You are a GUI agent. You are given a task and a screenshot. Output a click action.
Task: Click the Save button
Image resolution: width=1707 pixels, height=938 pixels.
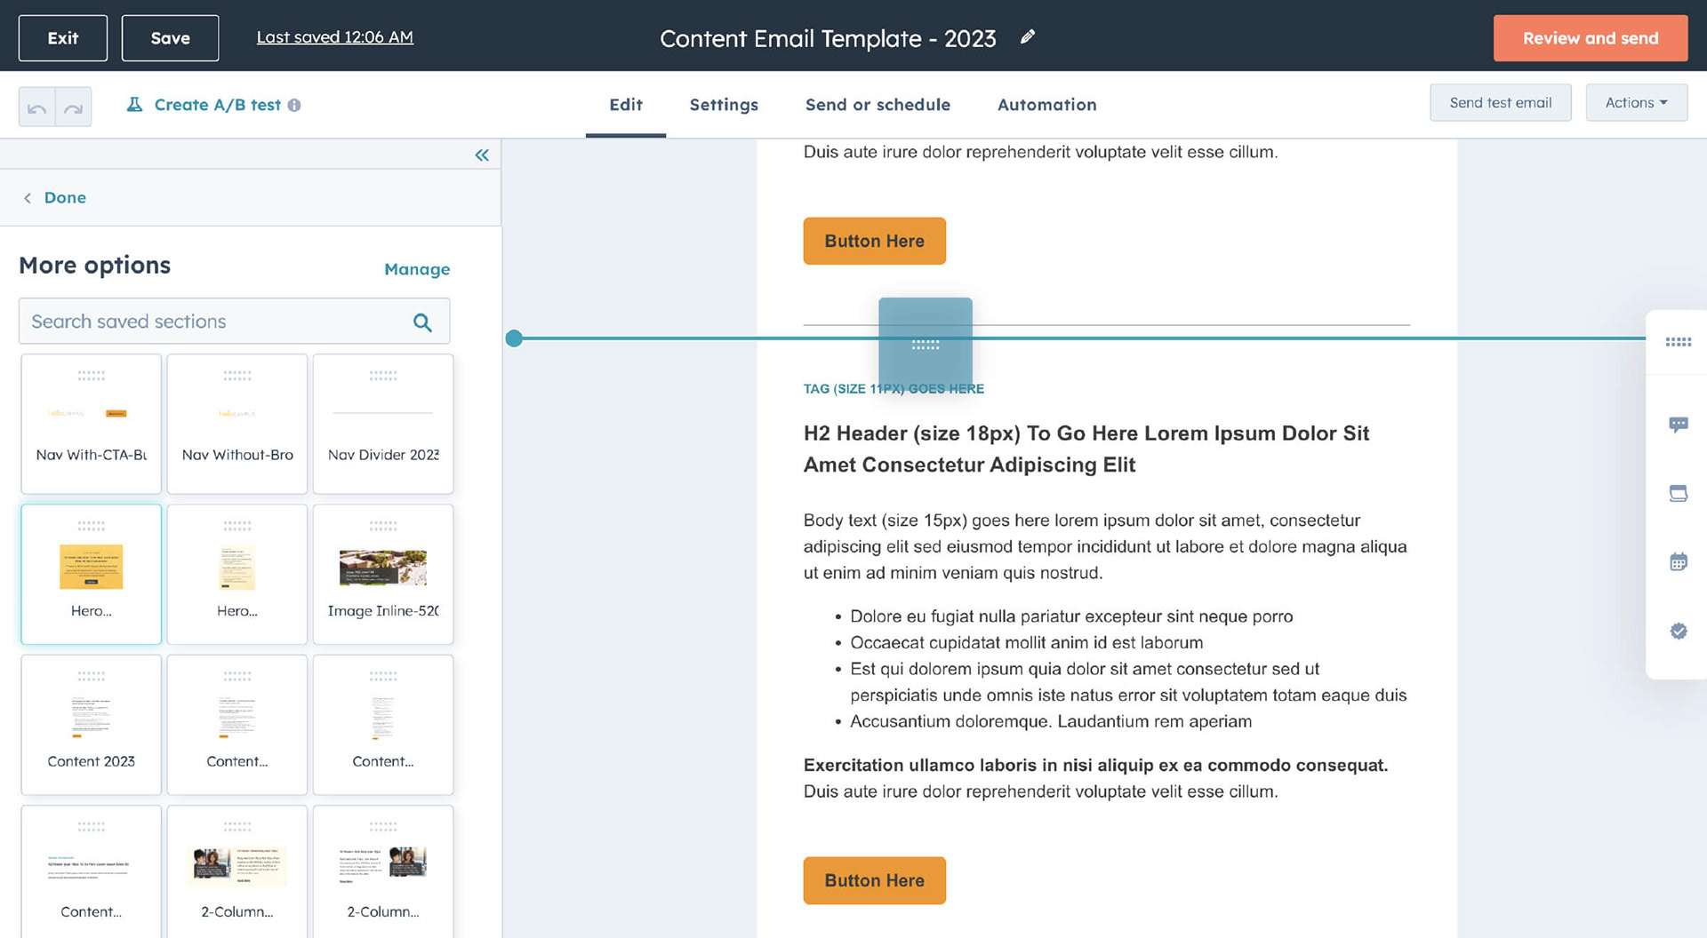point(170,38)
